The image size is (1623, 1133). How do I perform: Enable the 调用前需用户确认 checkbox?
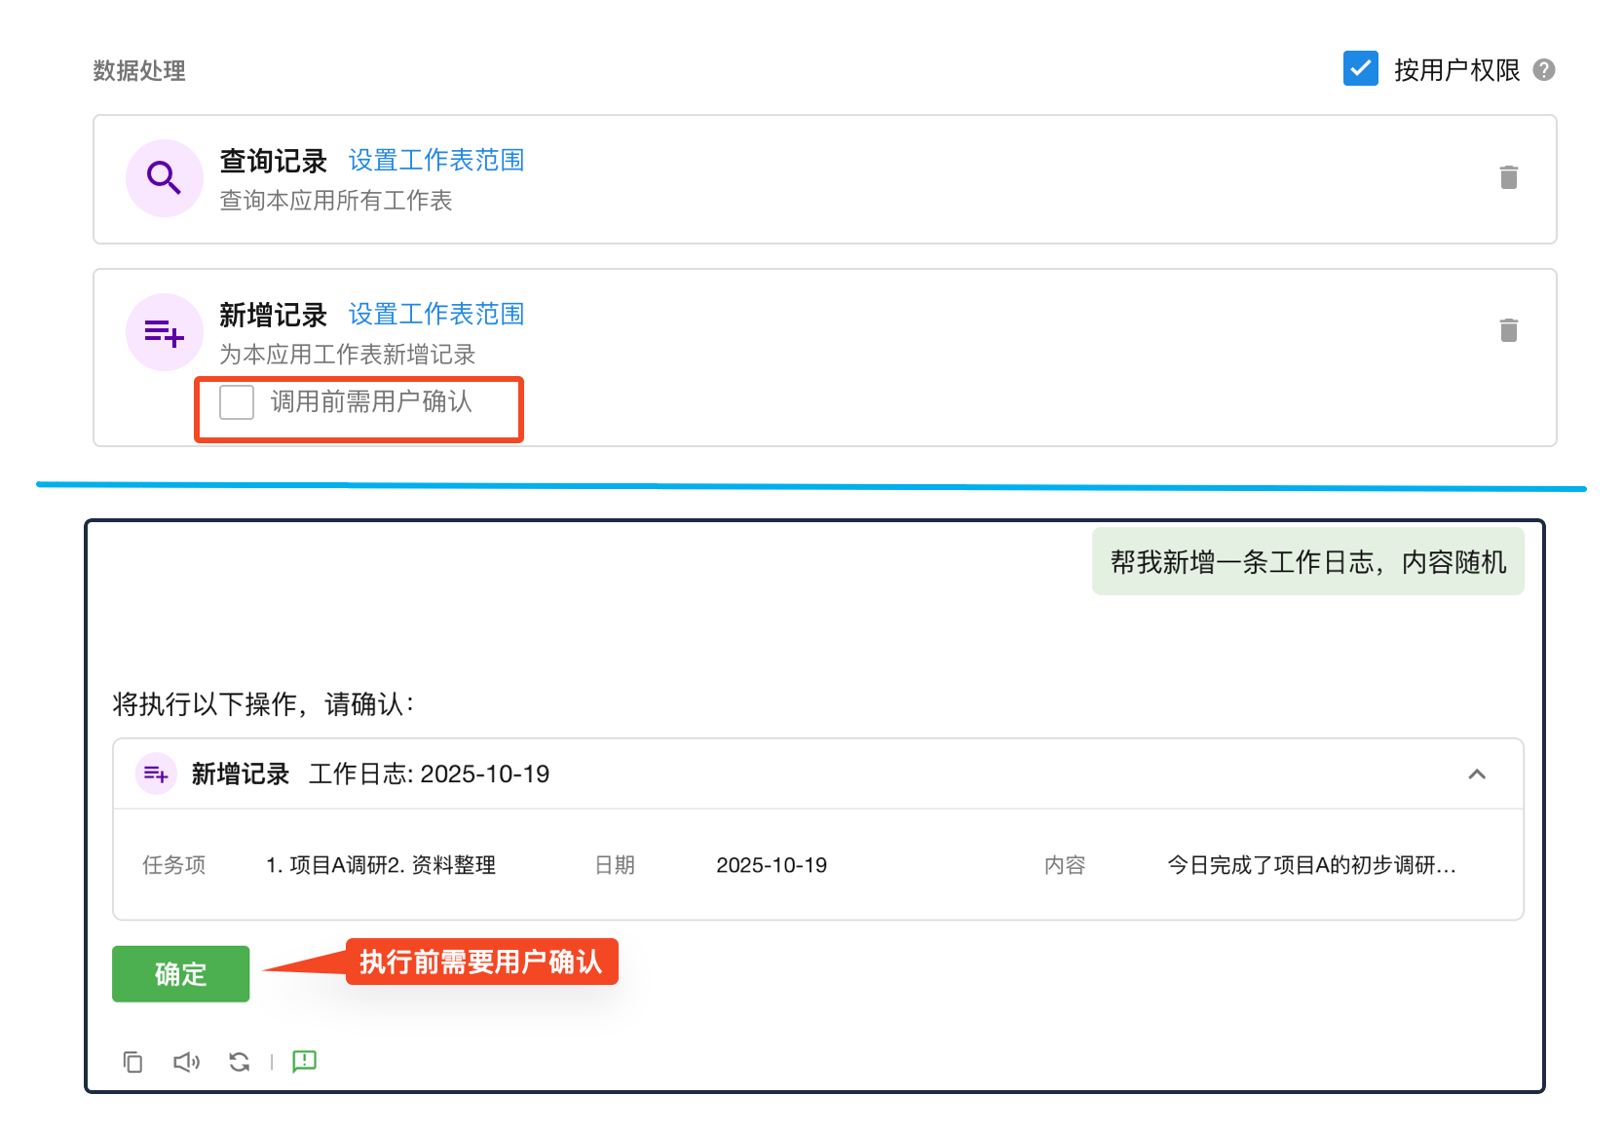(x=237, y=401)
